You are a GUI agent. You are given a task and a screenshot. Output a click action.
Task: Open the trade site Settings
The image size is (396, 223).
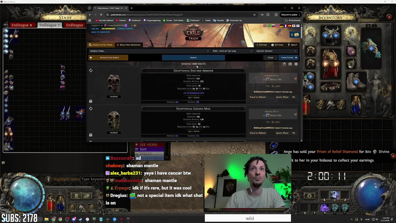pyautogui.click(x=277, y=45)
